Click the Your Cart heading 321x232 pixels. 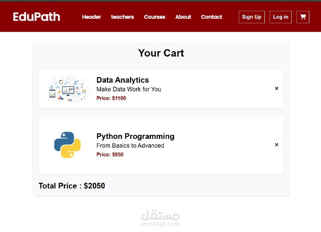coord(161,53)
